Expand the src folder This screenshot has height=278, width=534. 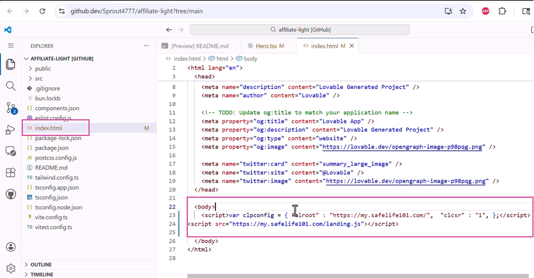click(38, 78)
